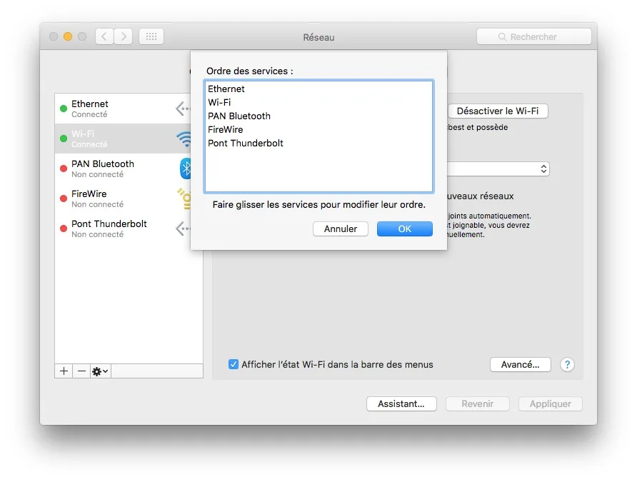Select Pont Thunderbolt in the Ordre des services list
Screen dimensions: 637x482
pyautogui.click(x=246, y=143)
